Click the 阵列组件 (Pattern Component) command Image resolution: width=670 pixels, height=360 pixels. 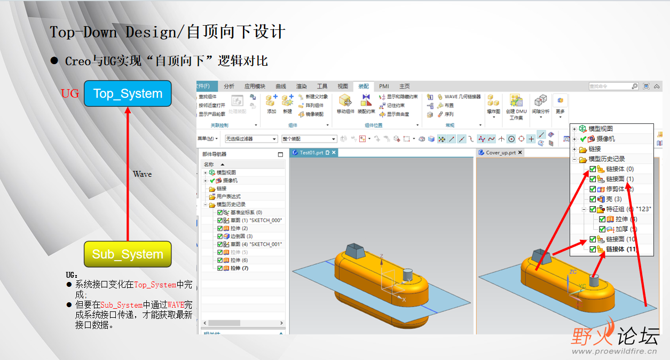click(311, 105)
